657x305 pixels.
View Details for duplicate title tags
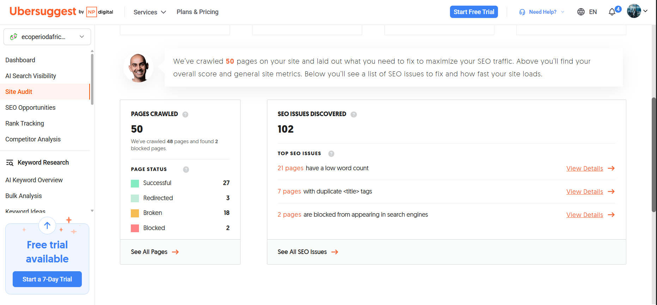tap(585, 192)
